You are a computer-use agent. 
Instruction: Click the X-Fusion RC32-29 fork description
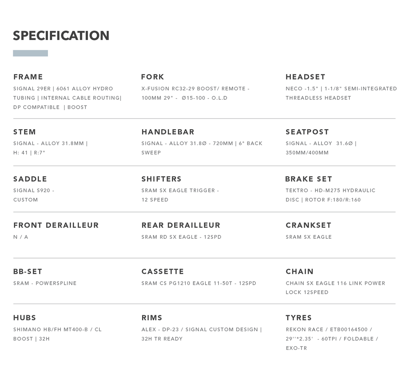point(195,93)
